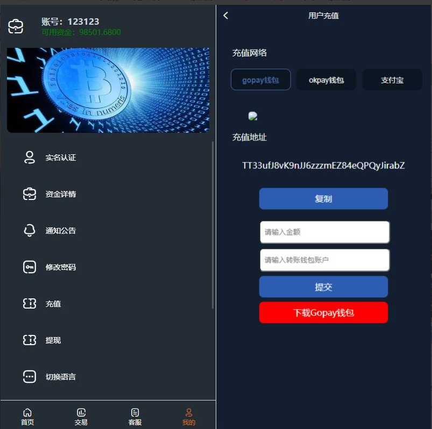The width and height of the screenshot is (432, 429).
Task: Select the 支付宝 network option
Action: coord(392,80)
